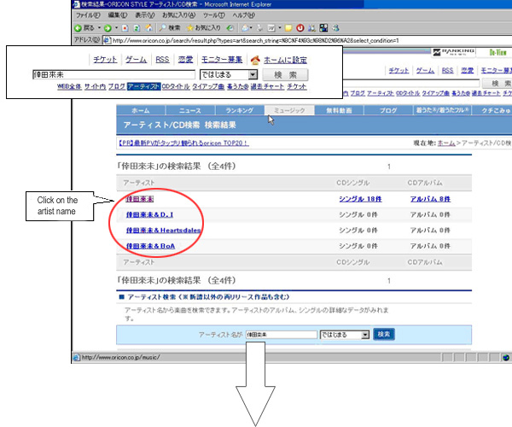Open the アルバム 8件 link
This screenshot has width=512, height=427.
pos(430,199)
